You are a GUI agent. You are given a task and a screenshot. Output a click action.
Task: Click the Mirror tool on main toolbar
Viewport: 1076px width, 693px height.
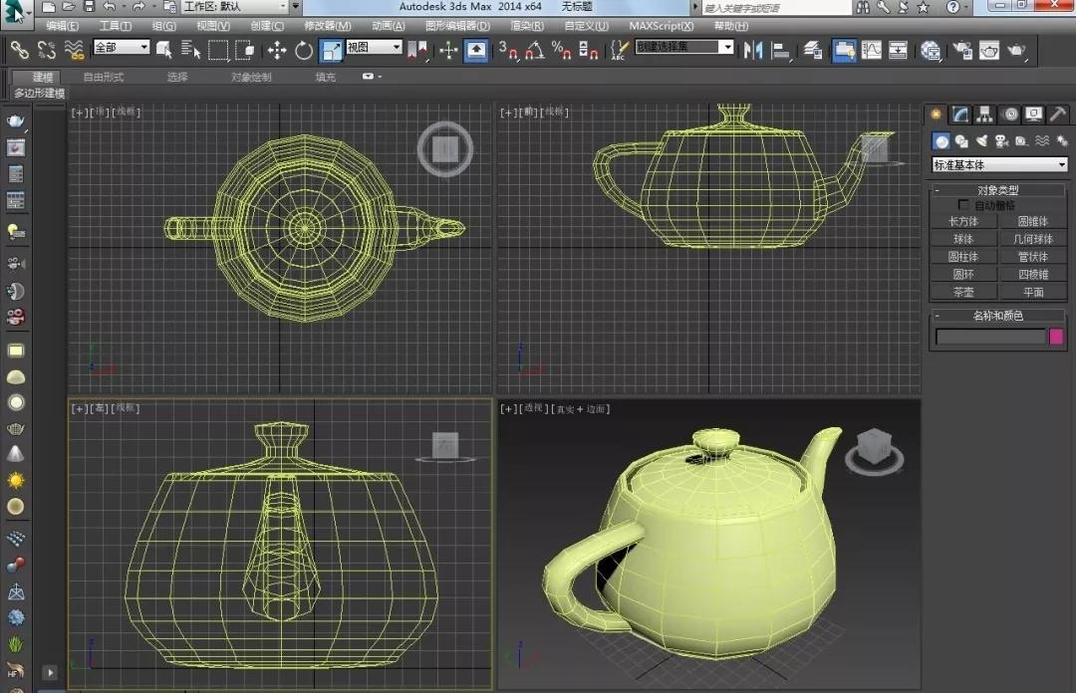coord(753,50)
